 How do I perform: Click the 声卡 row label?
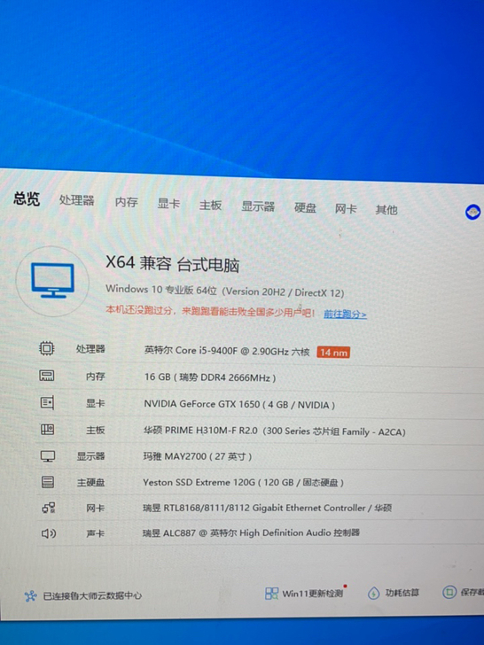[96, 533]
